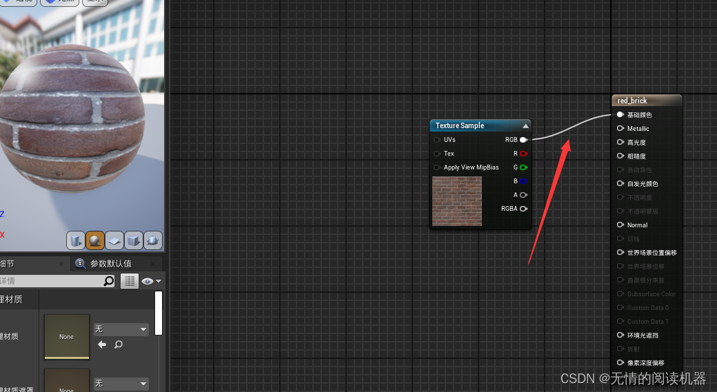Click the brick texture thumbnail in node

click(457, 201)
